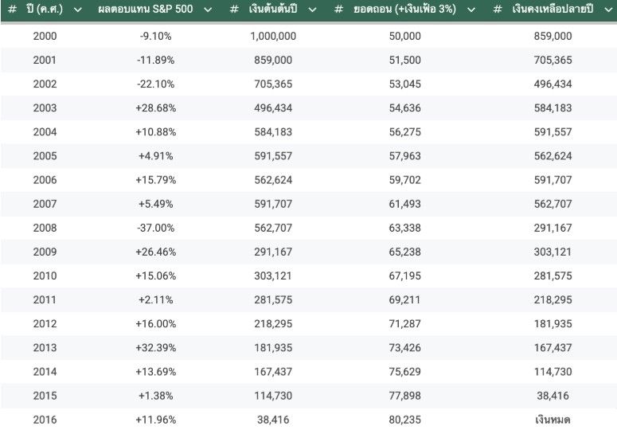Click the # icon beside ยอดถอน (+เงินเฟ้อ 3%)

tap(339, 10)
